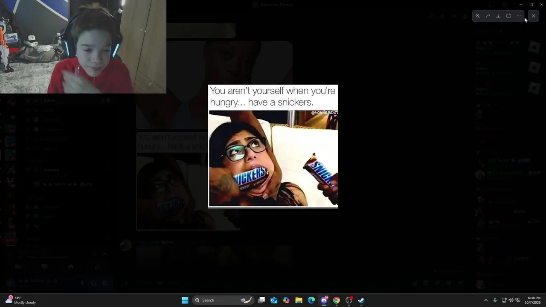Image resolution: width=546 pixels, height=307 pixels.
Task: Open the 73°F weather widget
Action: point(20,300)
